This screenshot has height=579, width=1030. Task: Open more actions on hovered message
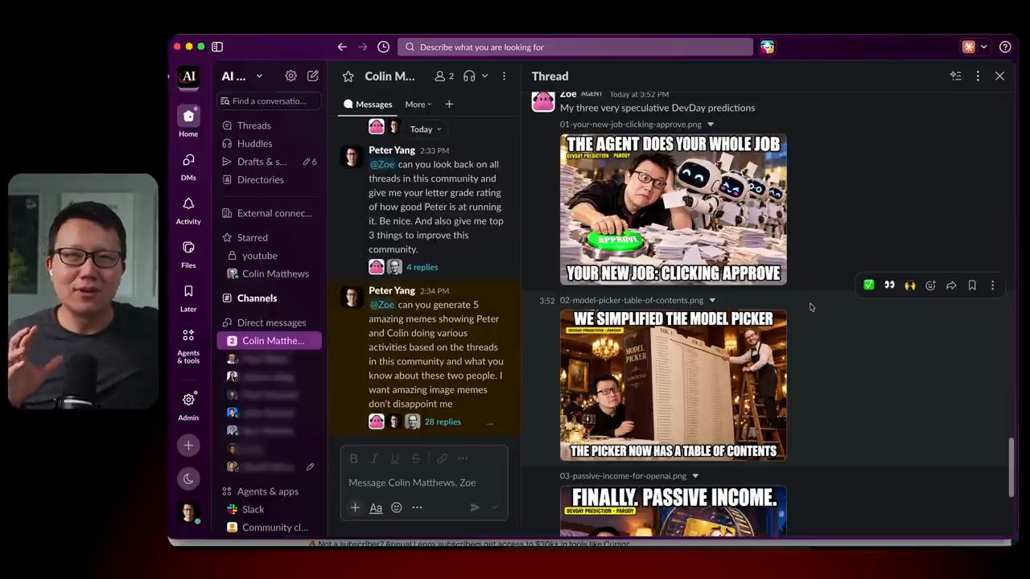992,285
